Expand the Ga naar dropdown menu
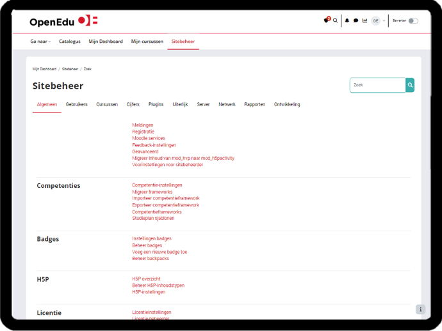Viewport: 442px width, 331px height. [x=40, y=42]
